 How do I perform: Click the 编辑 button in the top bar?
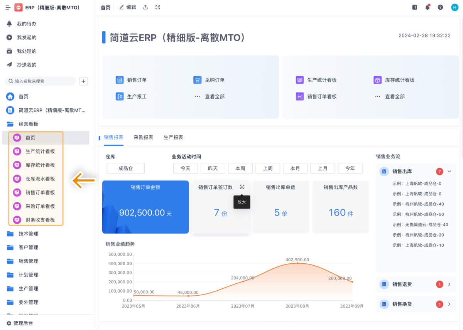coord(127,7)
